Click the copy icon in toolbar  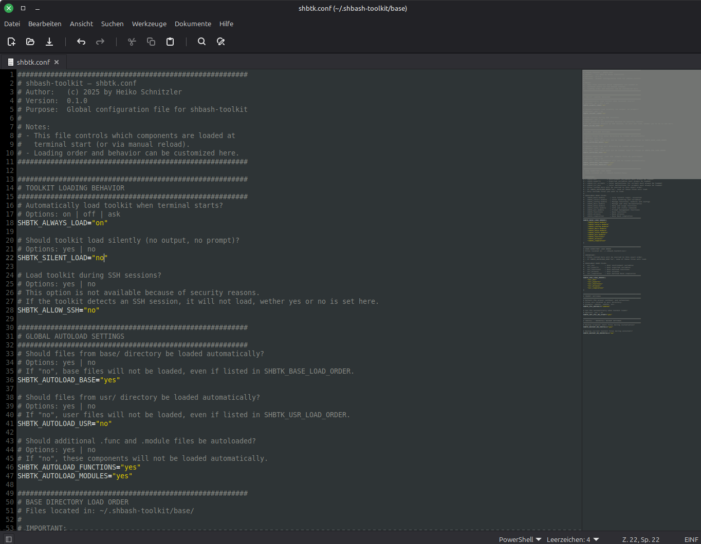click(151, 42)
